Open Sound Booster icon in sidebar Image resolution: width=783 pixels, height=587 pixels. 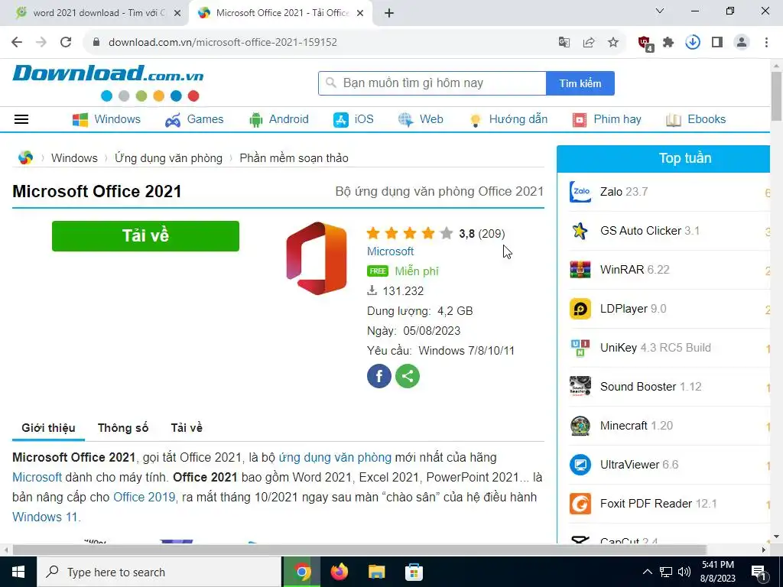coord(580,386)
